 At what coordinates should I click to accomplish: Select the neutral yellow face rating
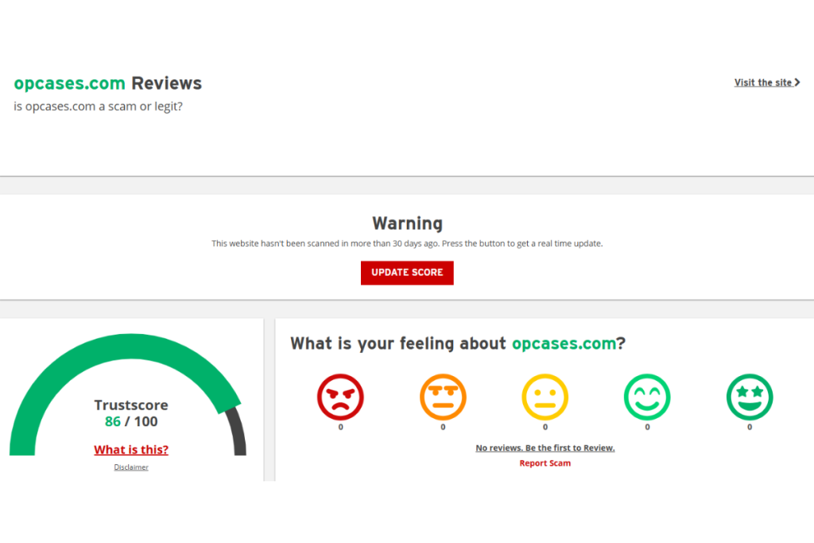[545, 398]
